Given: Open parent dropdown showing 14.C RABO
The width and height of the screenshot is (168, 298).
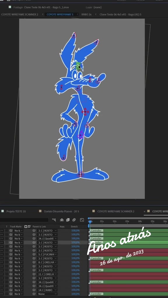Looking at the screenshot, I should coord(47,290).
